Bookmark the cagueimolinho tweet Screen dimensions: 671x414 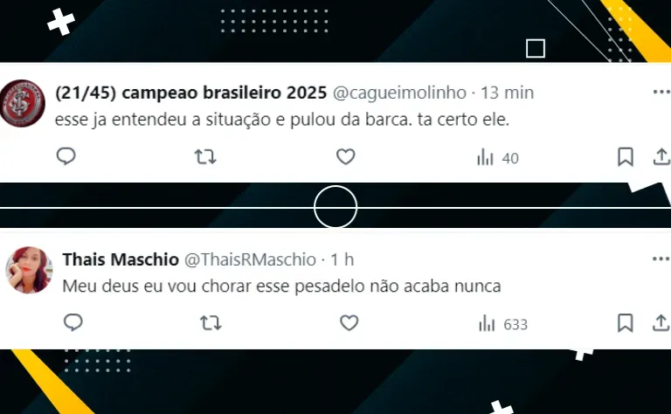pyautogui.click(x=626, y=157)
